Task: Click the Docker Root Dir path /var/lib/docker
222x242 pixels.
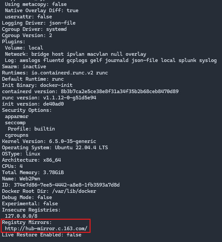Action: [74, 191]
